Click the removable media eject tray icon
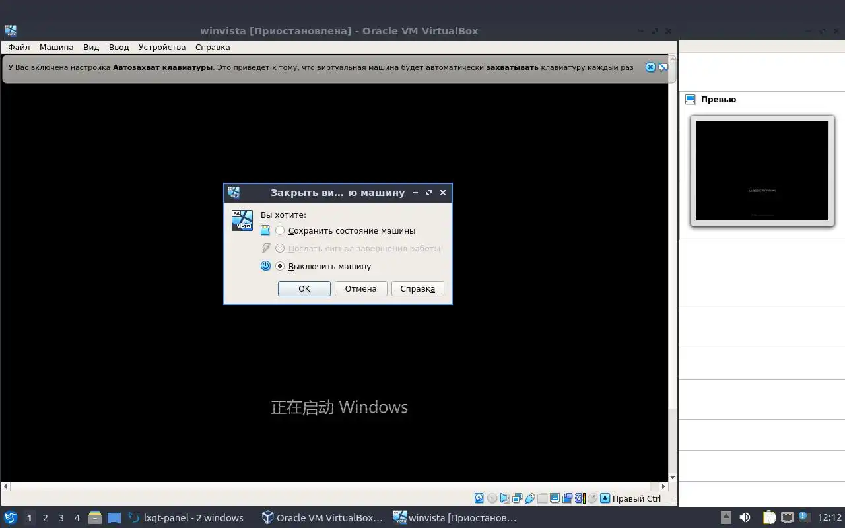The width and height of the screenshot is (845, 528). 726,517
